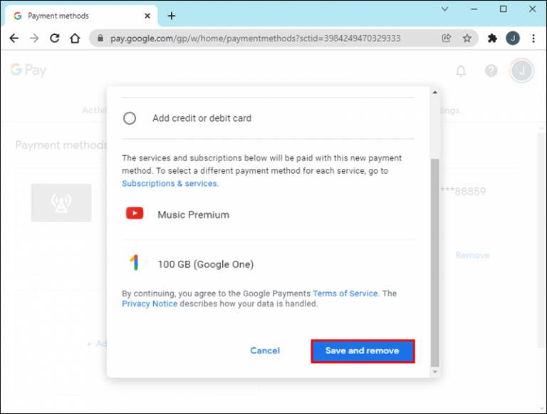
Task: Cancel the payment method dialog
Action: (x=265, y=351)
